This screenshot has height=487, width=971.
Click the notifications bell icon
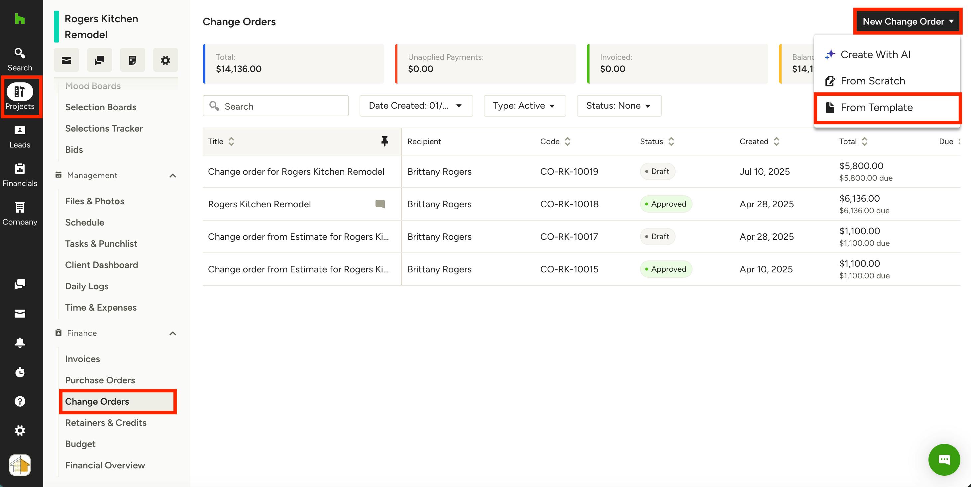coord(20,342)
